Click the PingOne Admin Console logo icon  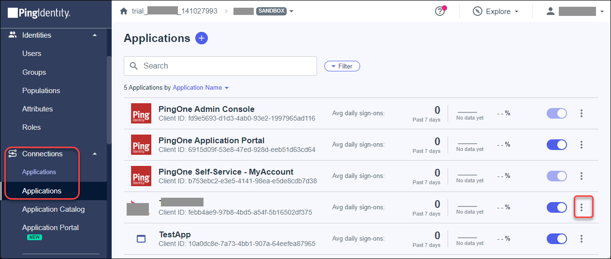pyautogui.click(x=141, y=113)
